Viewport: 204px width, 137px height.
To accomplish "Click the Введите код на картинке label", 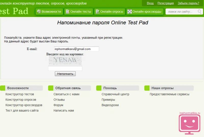I will (65, 54).
